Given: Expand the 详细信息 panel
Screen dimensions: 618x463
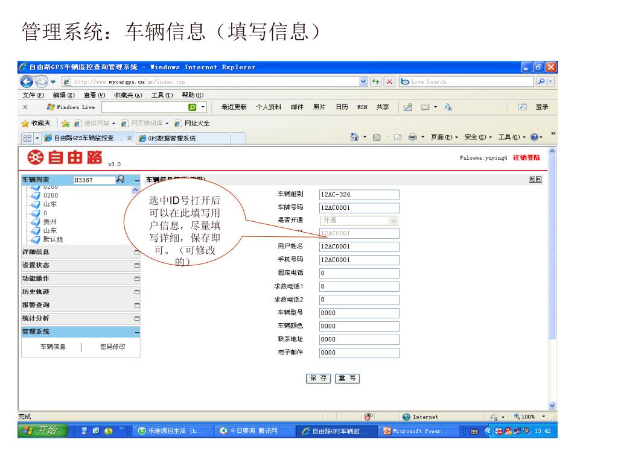Looking at the screenshot, I should [x=137, y=252].
